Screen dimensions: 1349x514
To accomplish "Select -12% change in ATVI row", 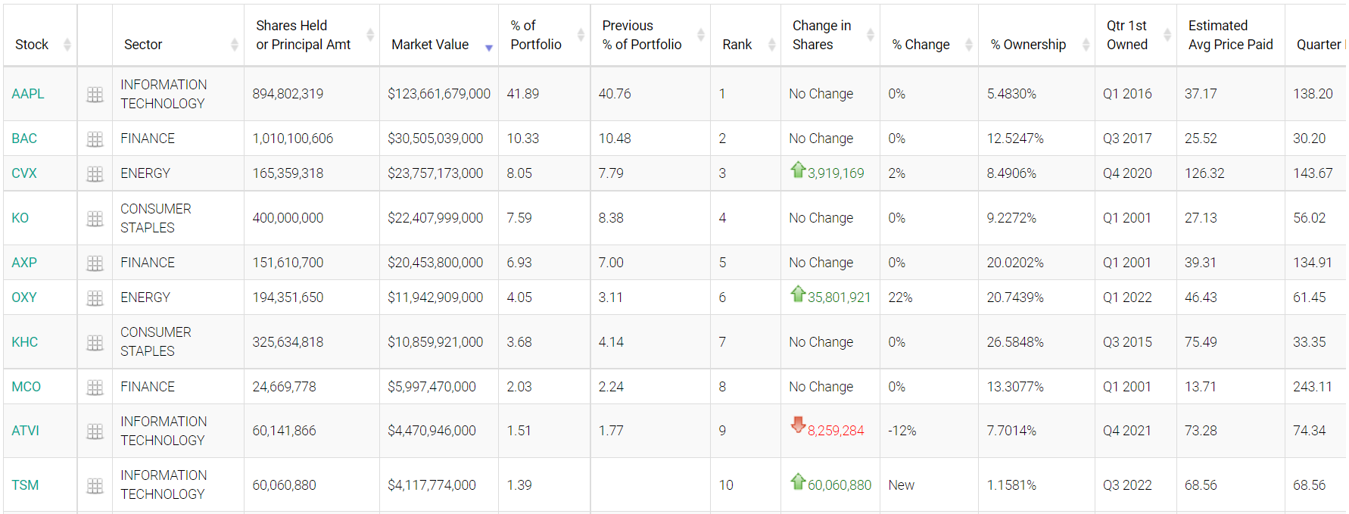I will pos(902,431).
